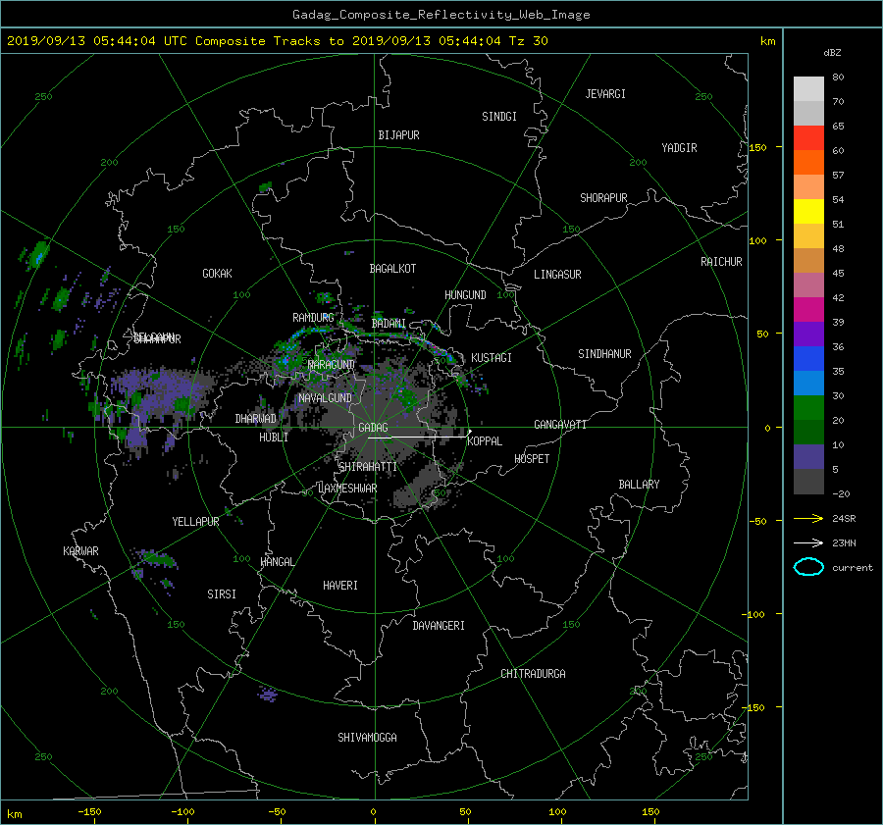The width and height of the screenshot is (883, 825).
Task: Click the KOPPAL city label
Action: tap(485, 441)
